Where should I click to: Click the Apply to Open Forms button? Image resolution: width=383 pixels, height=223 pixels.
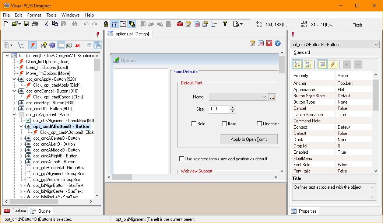click(249, 139)
